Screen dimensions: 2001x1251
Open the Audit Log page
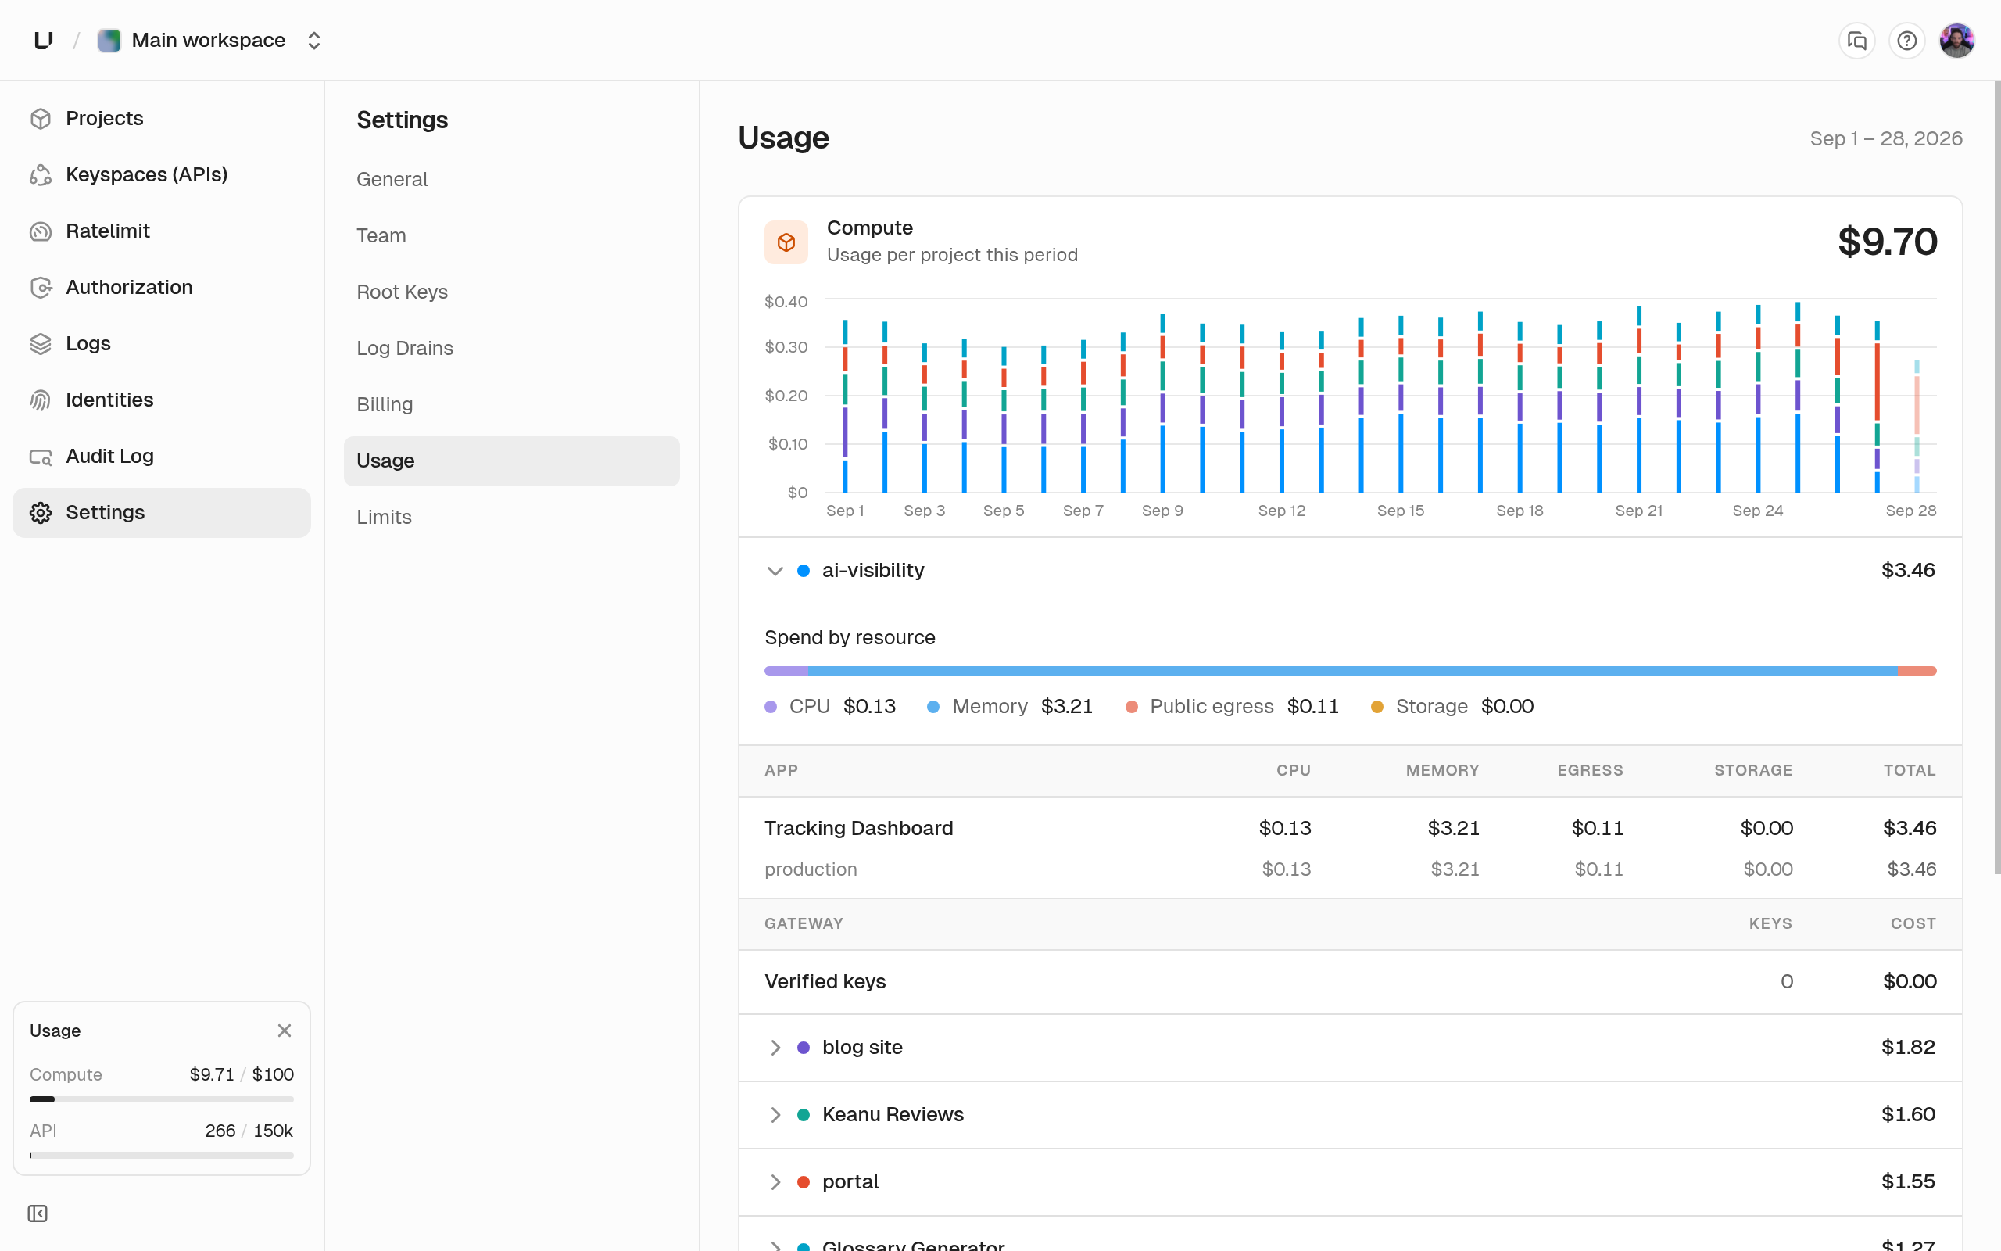tap(161, 457)
